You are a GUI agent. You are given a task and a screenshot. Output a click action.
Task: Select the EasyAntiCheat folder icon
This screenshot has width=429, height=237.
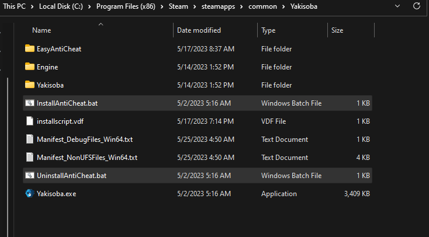click(30, 48)
